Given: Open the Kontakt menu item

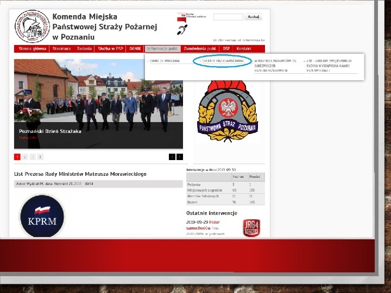Looking at the screenshot, I should pos(244,49).
